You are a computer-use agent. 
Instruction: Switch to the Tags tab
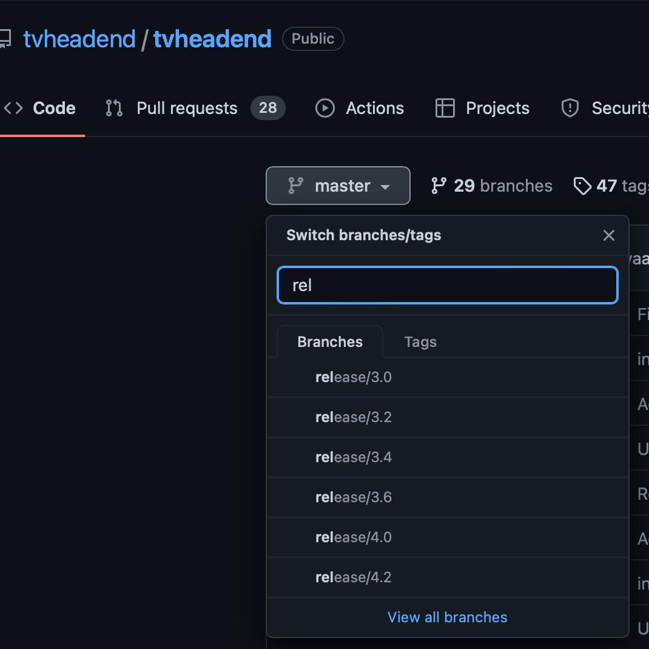click(420, 342)
